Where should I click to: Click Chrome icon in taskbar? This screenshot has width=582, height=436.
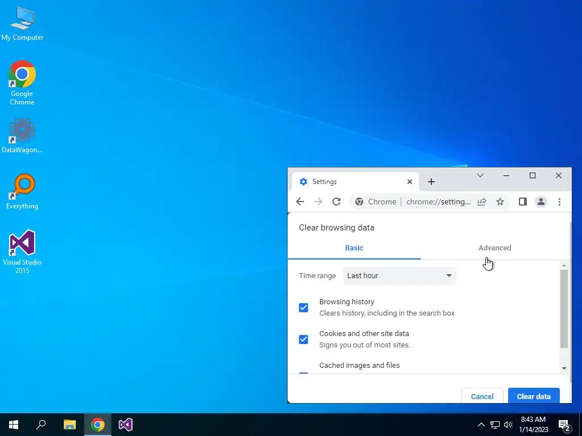98,425
